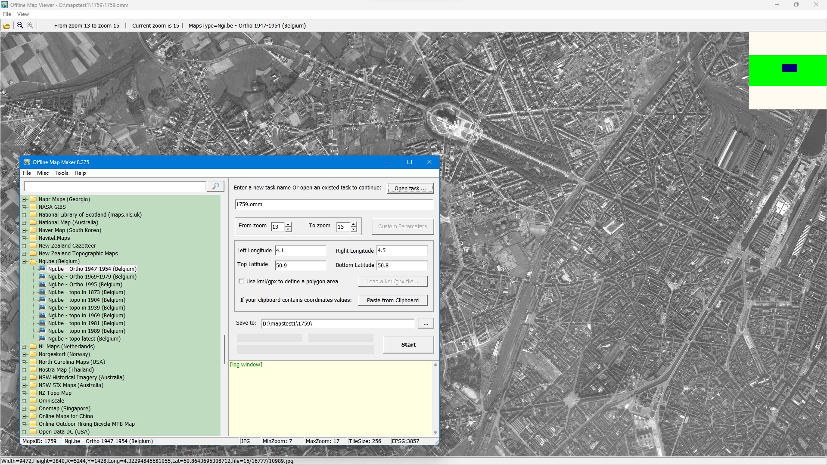Click the zoom out magnifier icon

[x=20, y=25]
